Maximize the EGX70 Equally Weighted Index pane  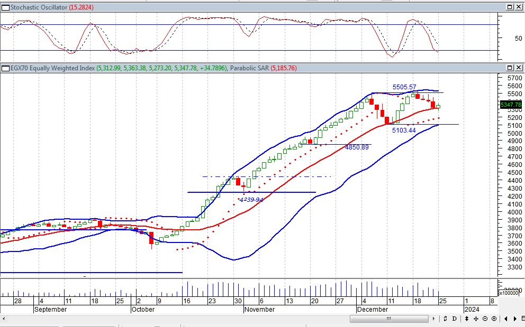click(510, 68)
